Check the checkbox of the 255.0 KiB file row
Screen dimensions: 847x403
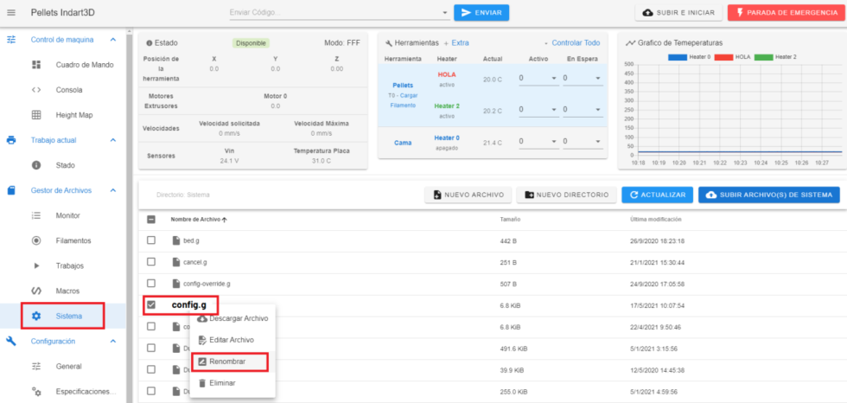click(x=151, y=391)
